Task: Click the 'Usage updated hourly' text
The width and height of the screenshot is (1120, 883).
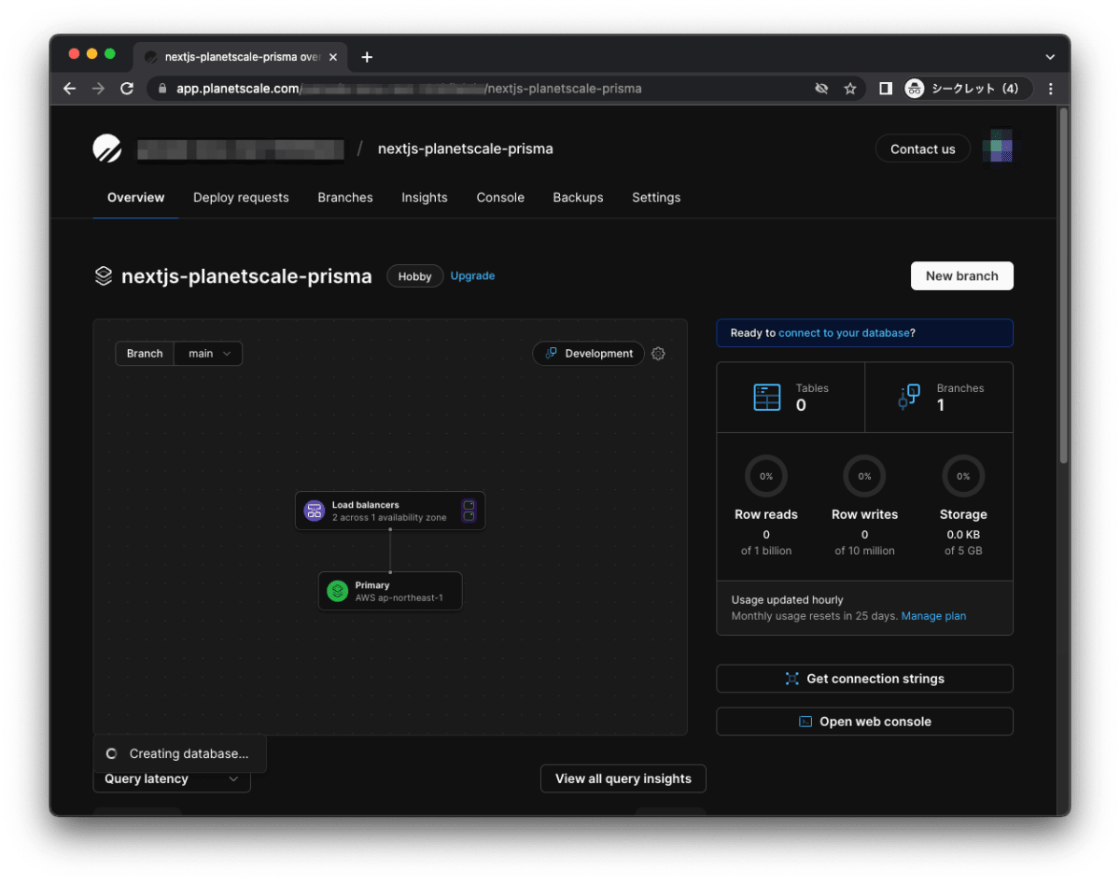Action: (x=788, y=600)
